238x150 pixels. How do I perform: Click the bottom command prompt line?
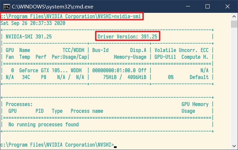(x=58, y=145)
